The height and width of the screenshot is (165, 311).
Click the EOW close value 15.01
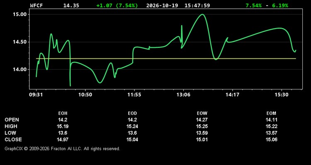pos(202,139)
